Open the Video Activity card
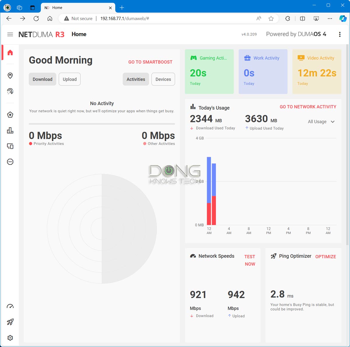The image size is (350, 347). point(317,72)
